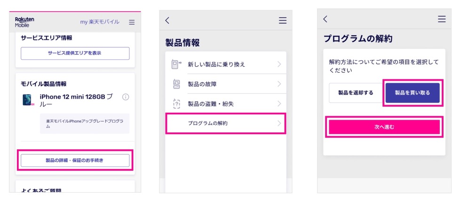Click the 製品の盗難・紛失 question icon
The width and height of the screenshot is (461, 202).
[x=176, y=104]
